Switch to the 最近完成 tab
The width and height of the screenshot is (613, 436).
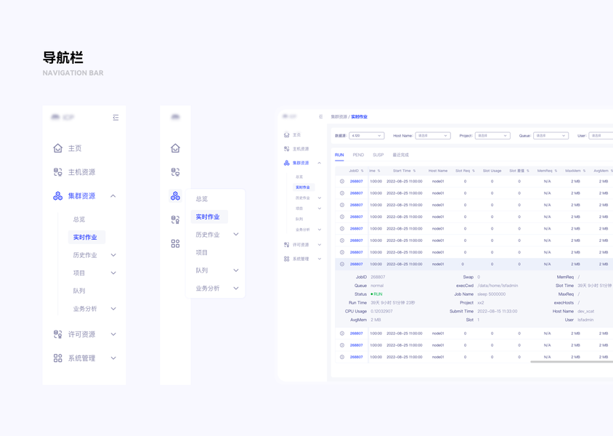tap(401, 155)
